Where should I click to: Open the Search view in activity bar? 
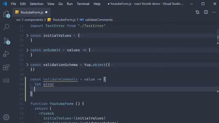(6, 27)
